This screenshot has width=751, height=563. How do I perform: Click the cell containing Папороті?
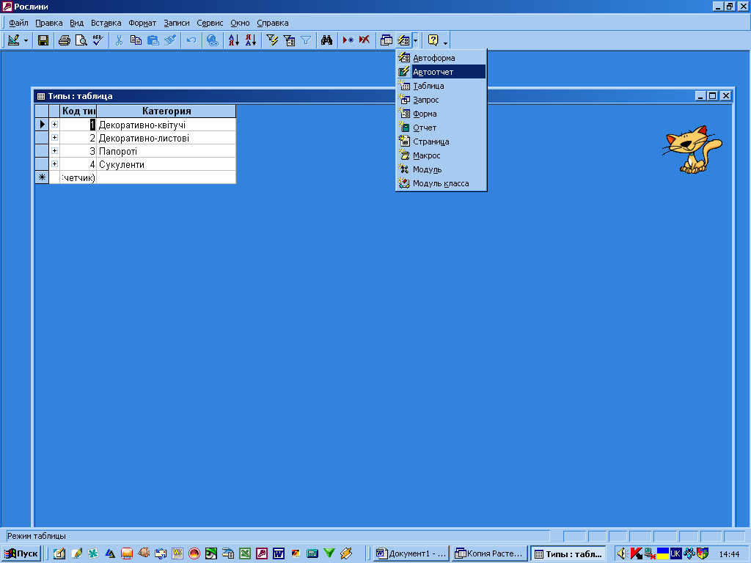coord(166,151)
